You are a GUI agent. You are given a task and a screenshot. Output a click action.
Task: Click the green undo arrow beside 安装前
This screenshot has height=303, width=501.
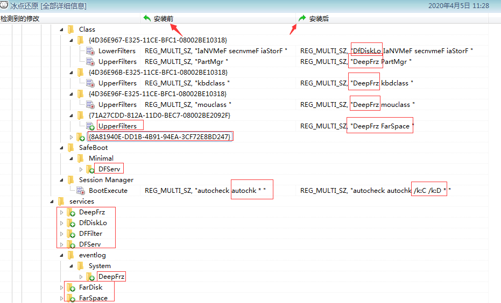coord(147,18)
